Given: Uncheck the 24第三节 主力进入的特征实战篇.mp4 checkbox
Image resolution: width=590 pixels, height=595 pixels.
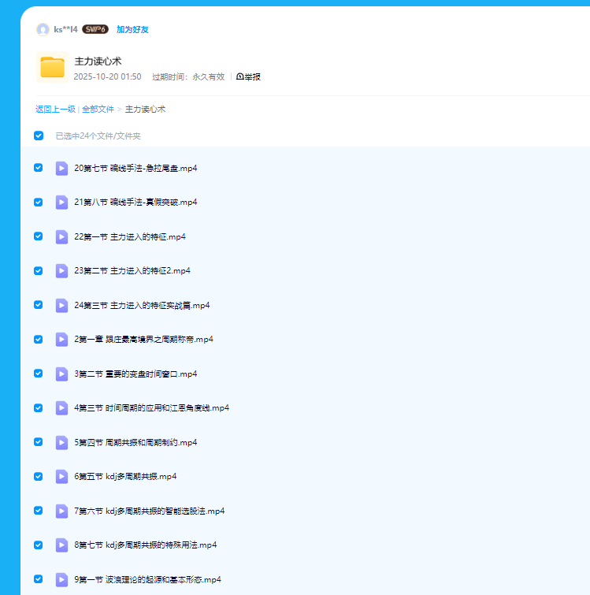Looking at the screenshot, I should point(39,305).
